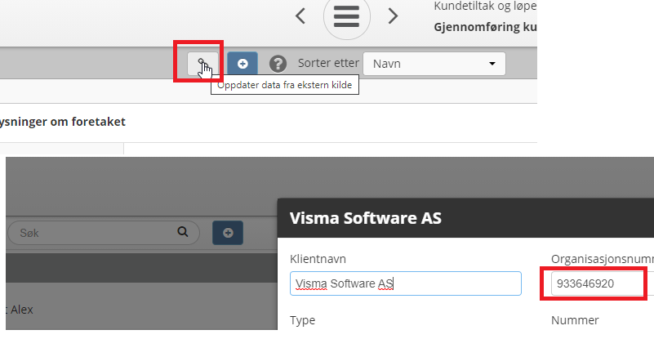Click the plus button next to Søk

tap(228, 233)
